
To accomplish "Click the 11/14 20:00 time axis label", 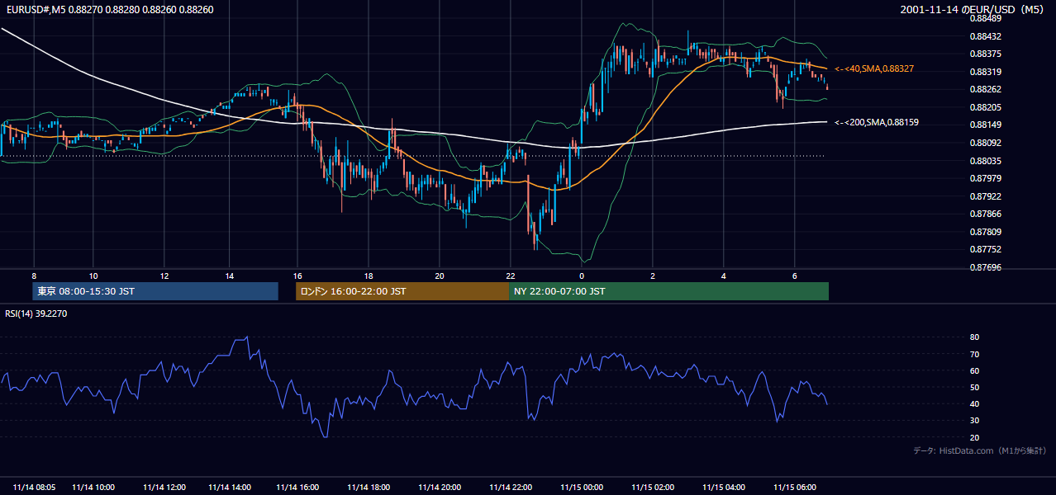I will point(440,487).
